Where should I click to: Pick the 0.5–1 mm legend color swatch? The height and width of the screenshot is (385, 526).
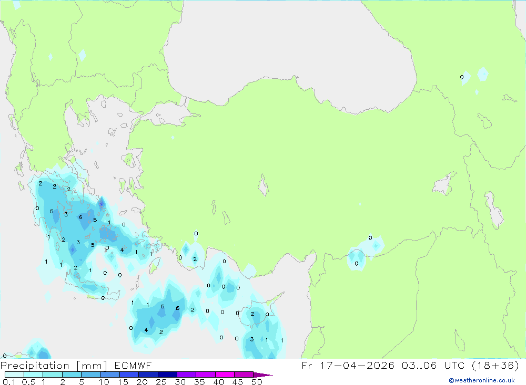click(x=34, y=374)
